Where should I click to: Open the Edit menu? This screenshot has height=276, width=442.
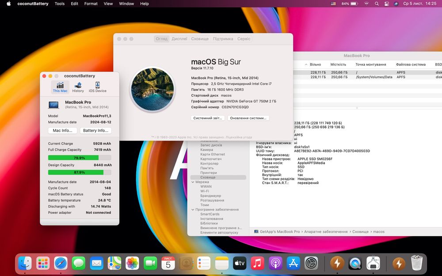point(74,4)
